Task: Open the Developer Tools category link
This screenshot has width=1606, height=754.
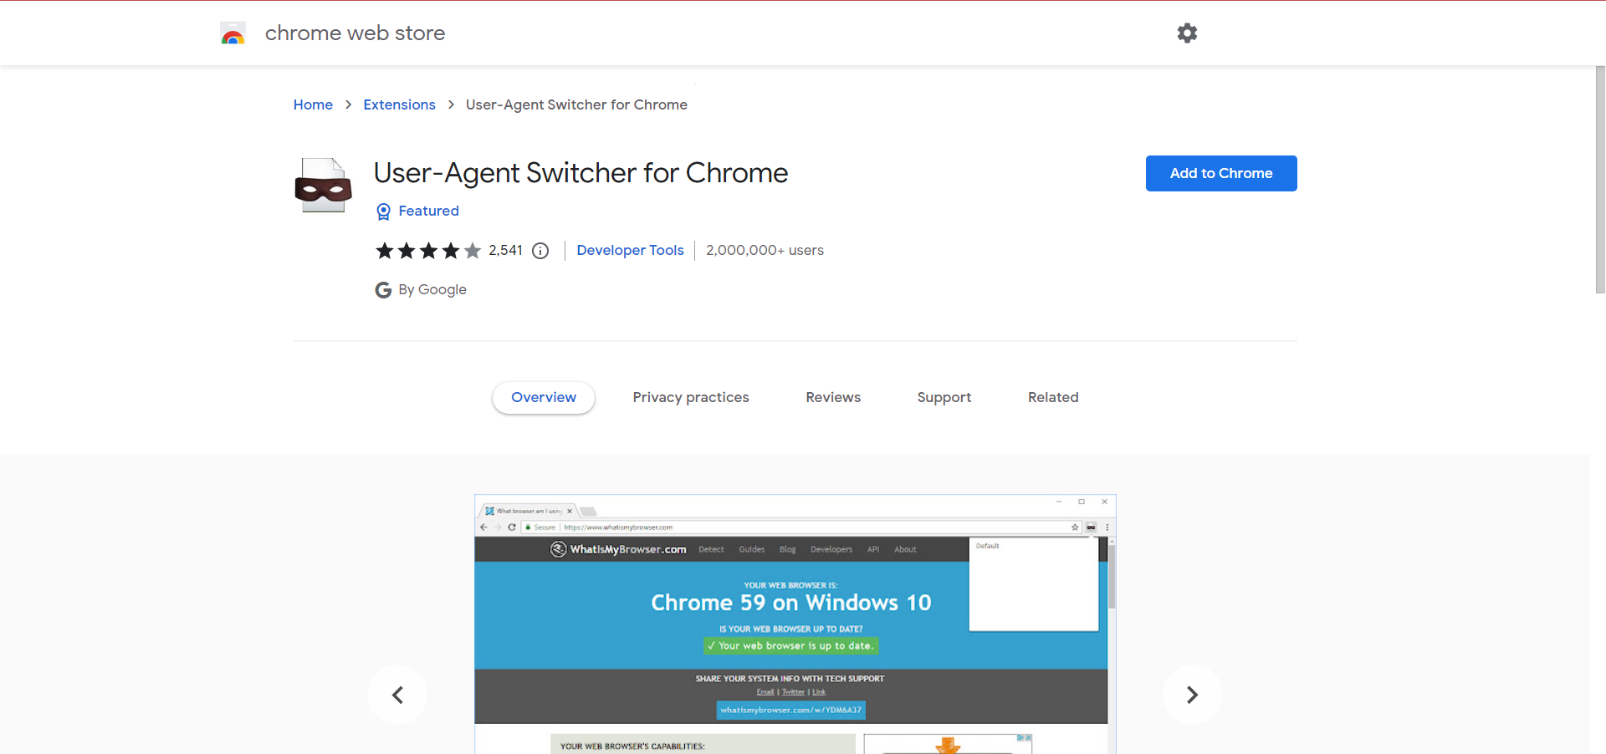Action: [x=630, y=250]
